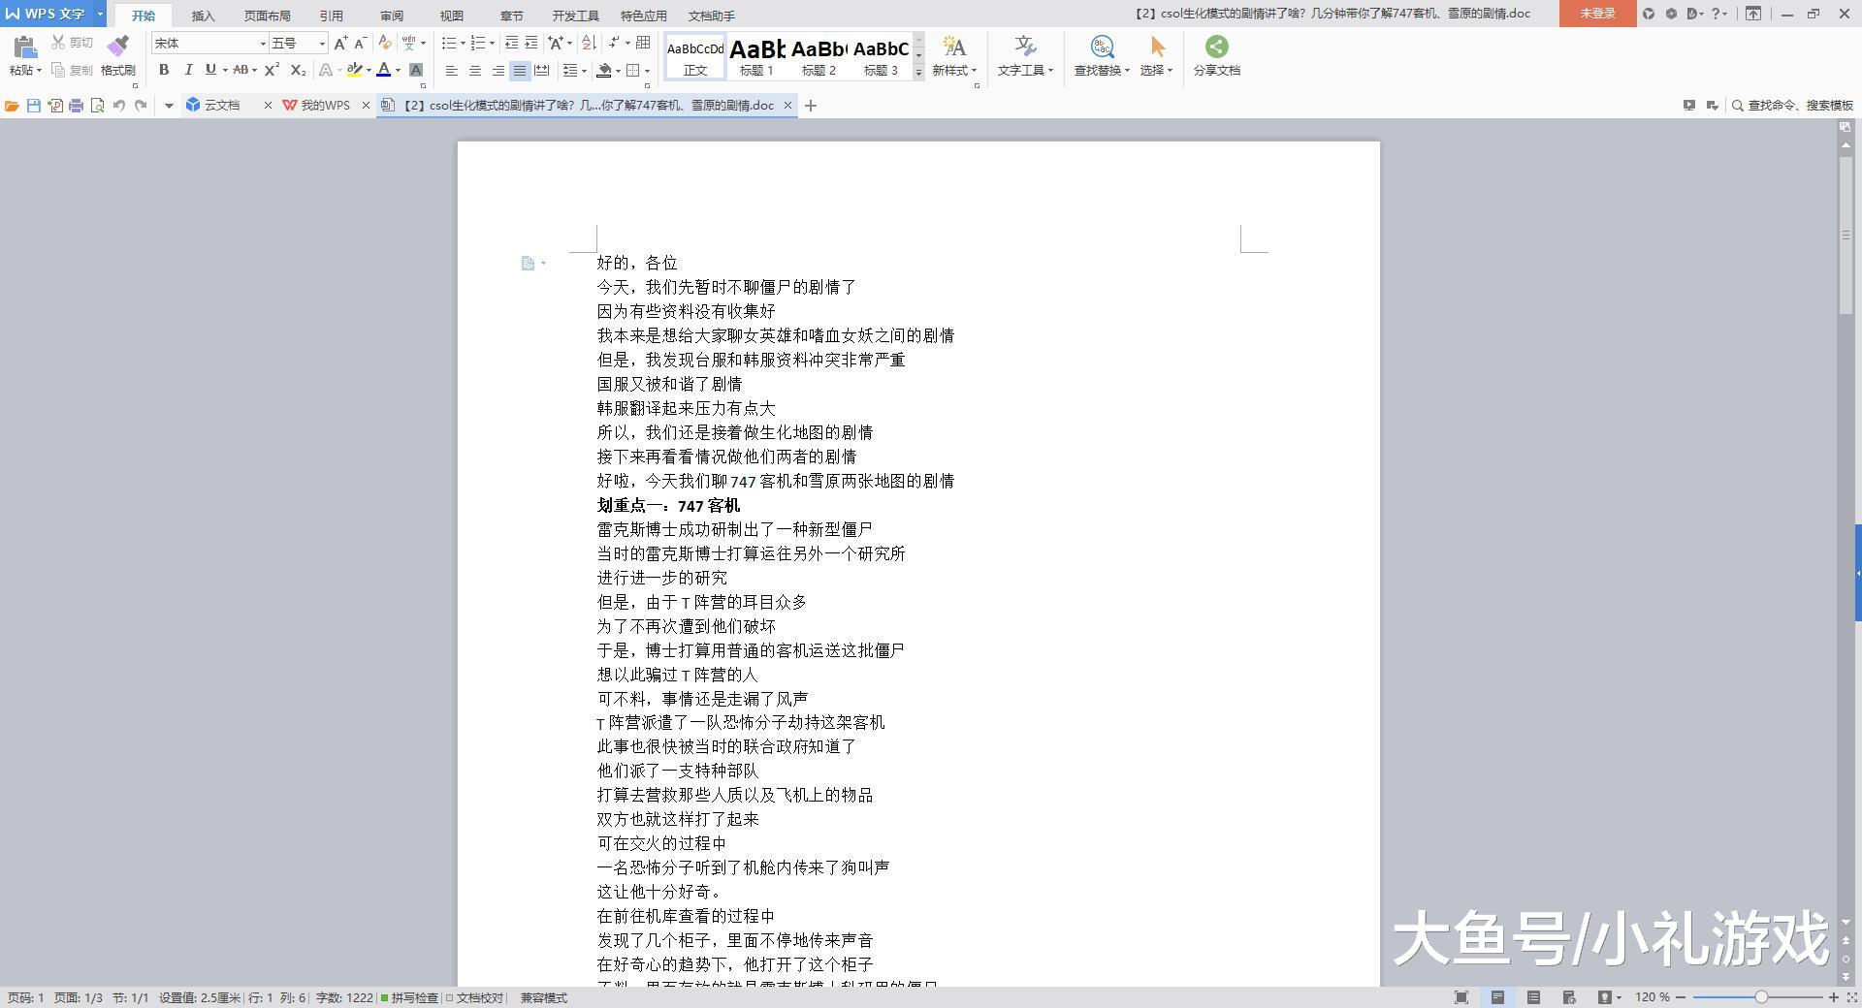Apply subscript X₂ formatting
The width and height of the screenshot is (1862, 1008).
pos(298,70)
